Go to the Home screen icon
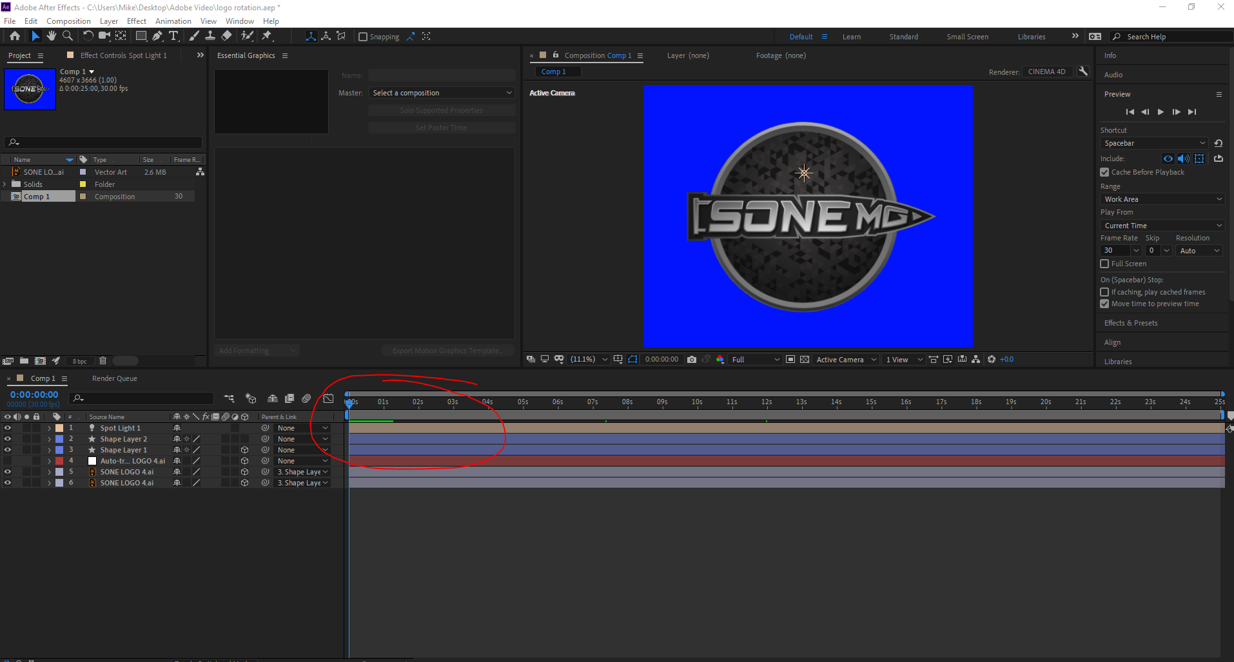This screenshot has height=662, width=1234. pos(15,36)
